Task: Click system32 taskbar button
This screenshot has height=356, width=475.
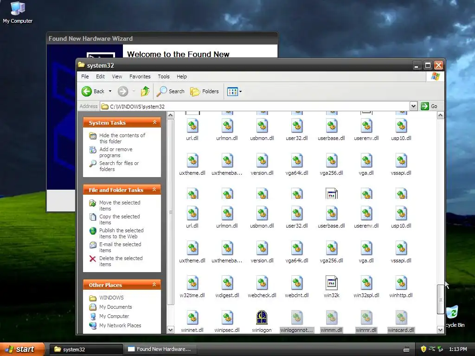Action: (x=86, y=350)
